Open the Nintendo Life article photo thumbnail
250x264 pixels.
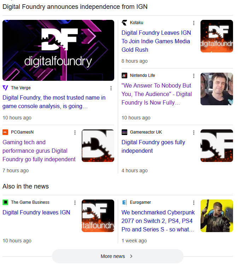point(217,89)
